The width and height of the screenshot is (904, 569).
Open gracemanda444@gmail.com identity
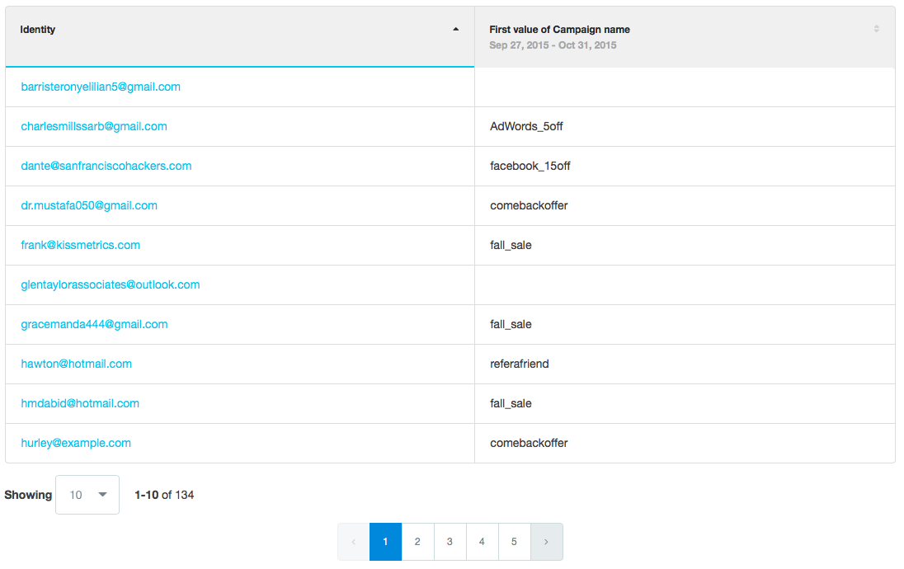coord(95,324)
